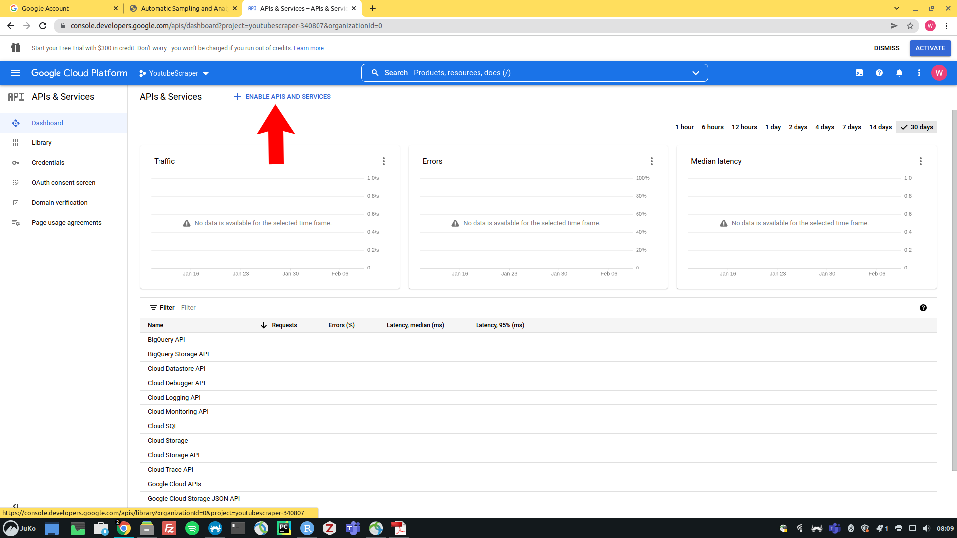This screenshot has width=957, height=538.
Task: Open the notifications bell
Action: click(899, 73)
